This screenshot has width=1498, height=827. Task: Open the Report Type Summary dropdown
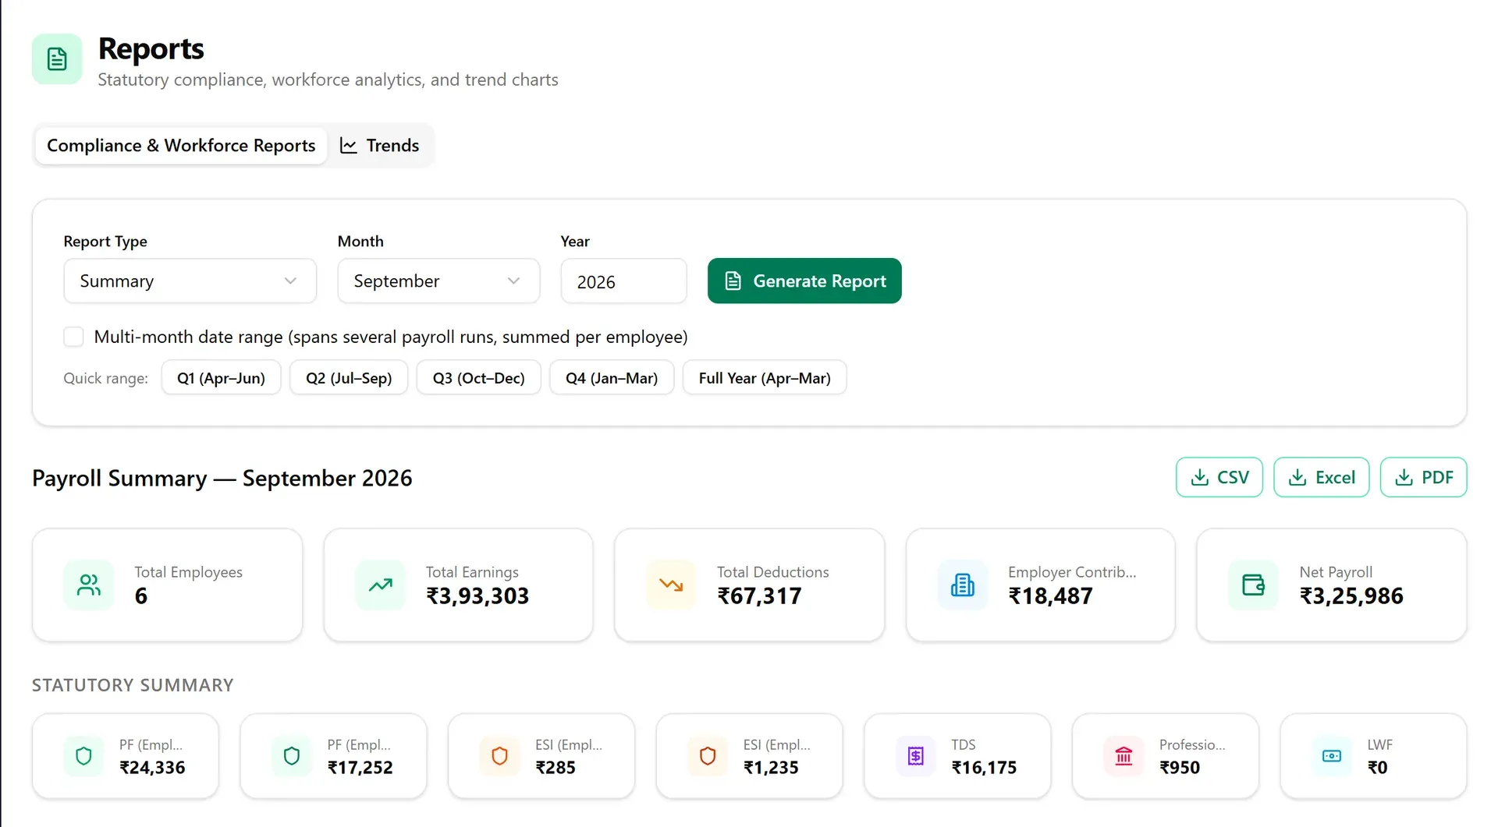(x=190, y=281)
